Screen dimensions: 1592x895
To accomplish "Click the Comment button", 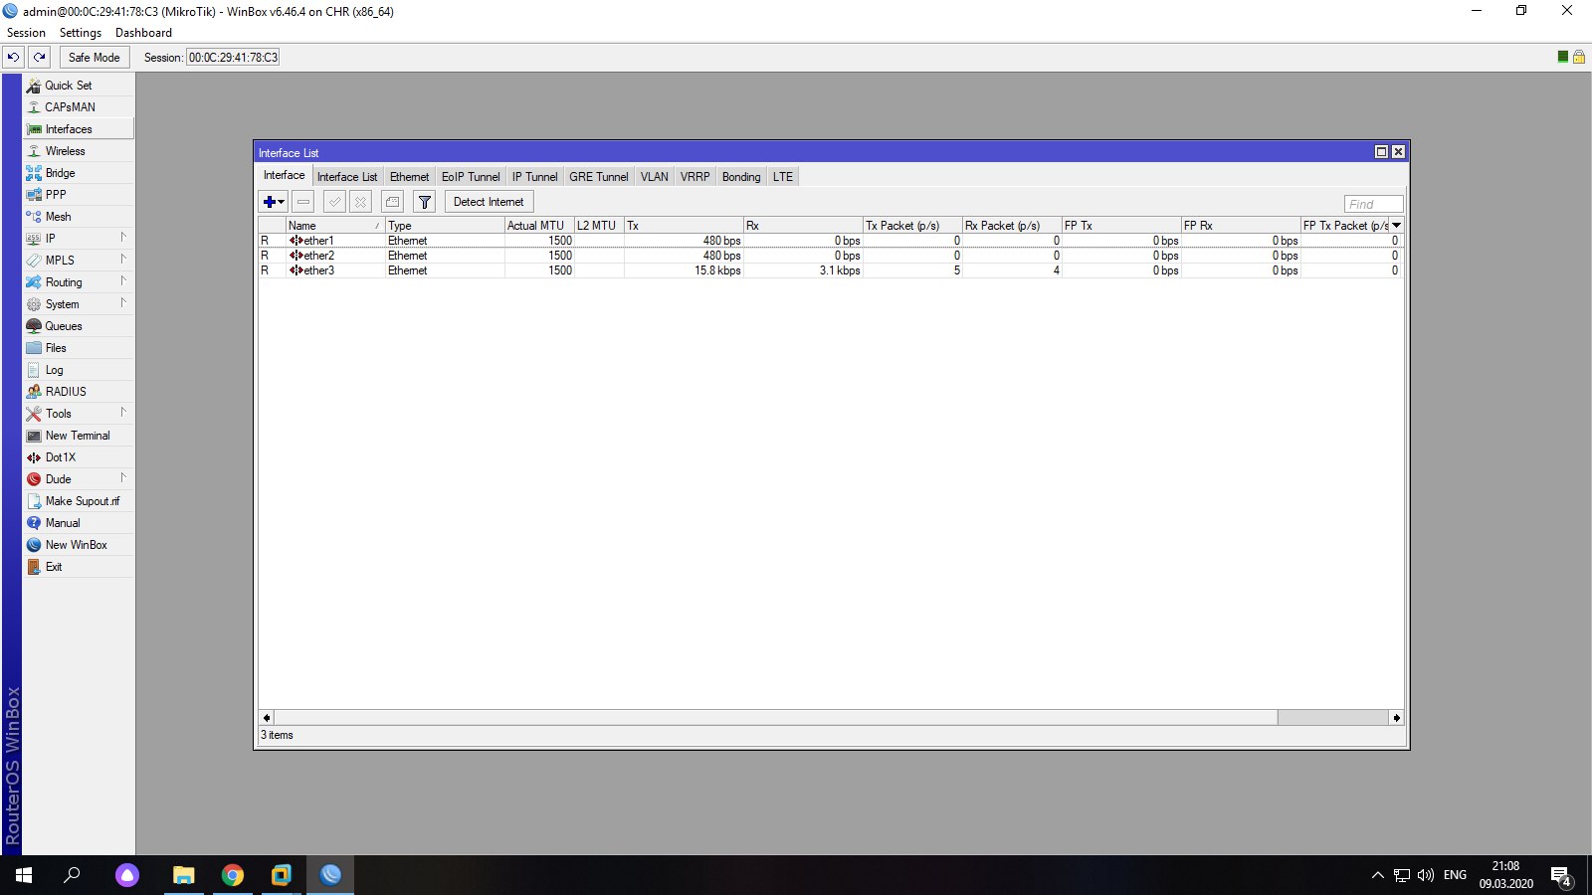I will [393, 202].
